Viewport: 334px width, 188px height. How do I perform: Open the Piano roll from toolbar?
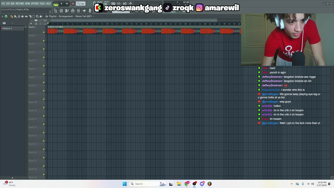67,11
